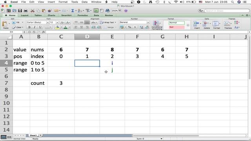This screenshot has height=141, width=251.
Task: Click the large Paste button in the ribbon
Action: (5, 25)
